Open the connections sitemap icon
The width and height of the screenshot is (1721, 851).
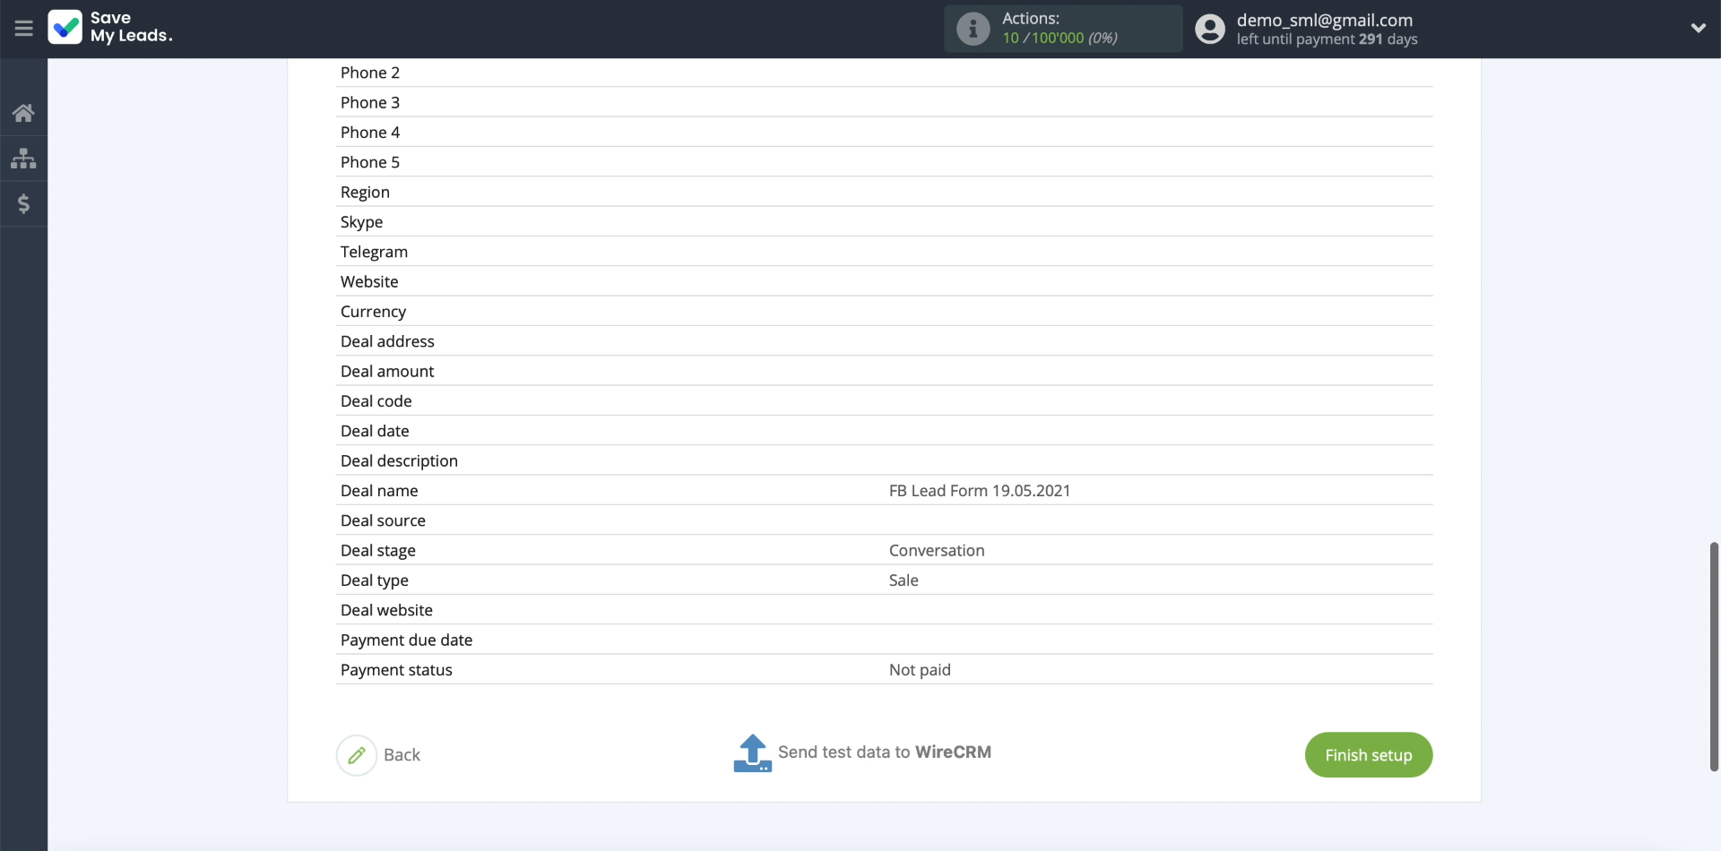23,159
